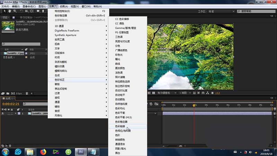277x156 pixels.
Task: Click layer 1 label color swatch in timeline
Action: pyautogui.click(x=19, y=113)
